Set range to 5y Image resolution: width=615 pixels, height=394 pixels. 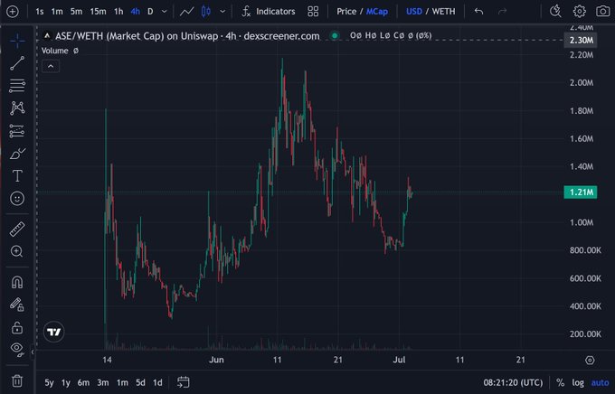tap(49, 382)
